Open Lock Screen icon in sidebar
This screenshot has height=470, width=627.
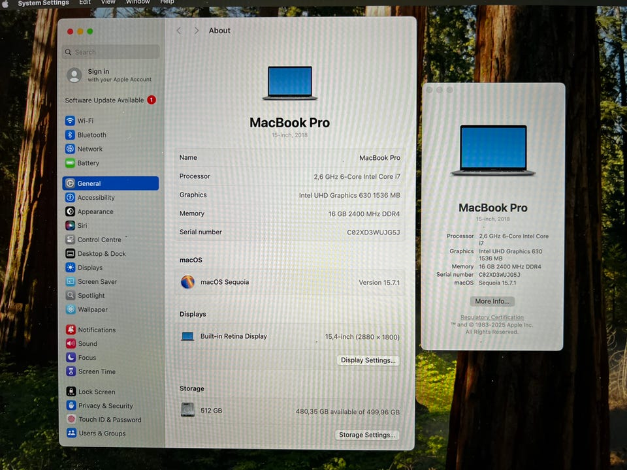tap(71, 392)
